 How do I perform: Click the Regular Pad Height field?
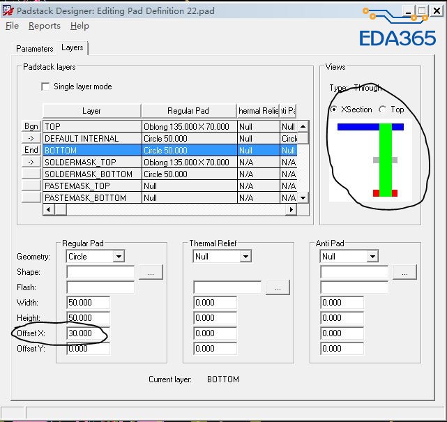[x=88, y=318]
